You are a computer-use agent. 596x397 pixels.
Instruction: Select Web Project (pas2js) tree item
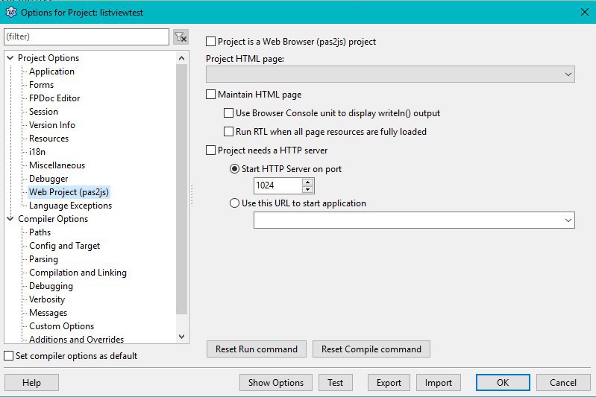[x=69, y=192]
